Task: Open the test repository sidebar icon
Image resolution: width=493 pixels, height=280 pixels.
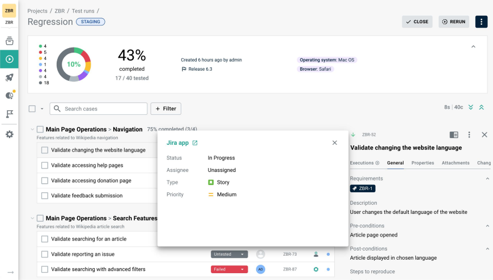Action: click(x=10, y=41)
